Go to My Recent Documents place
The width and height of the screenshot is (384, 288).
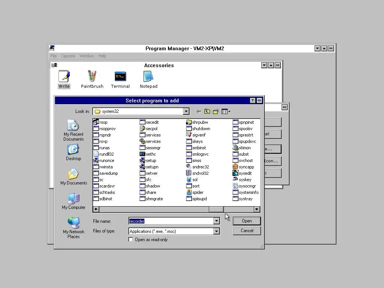tap(73, 130)
